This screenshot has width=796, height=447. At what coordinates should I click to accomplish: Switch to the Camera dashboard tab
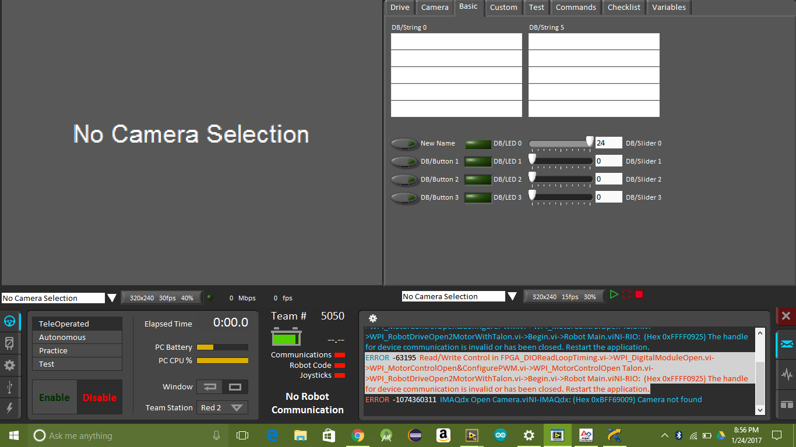[x=435, y=8]
